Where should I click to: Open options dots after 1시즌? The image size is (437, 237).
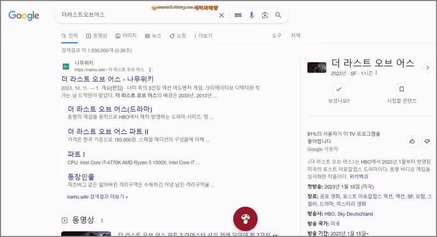(x=376, y=73)
